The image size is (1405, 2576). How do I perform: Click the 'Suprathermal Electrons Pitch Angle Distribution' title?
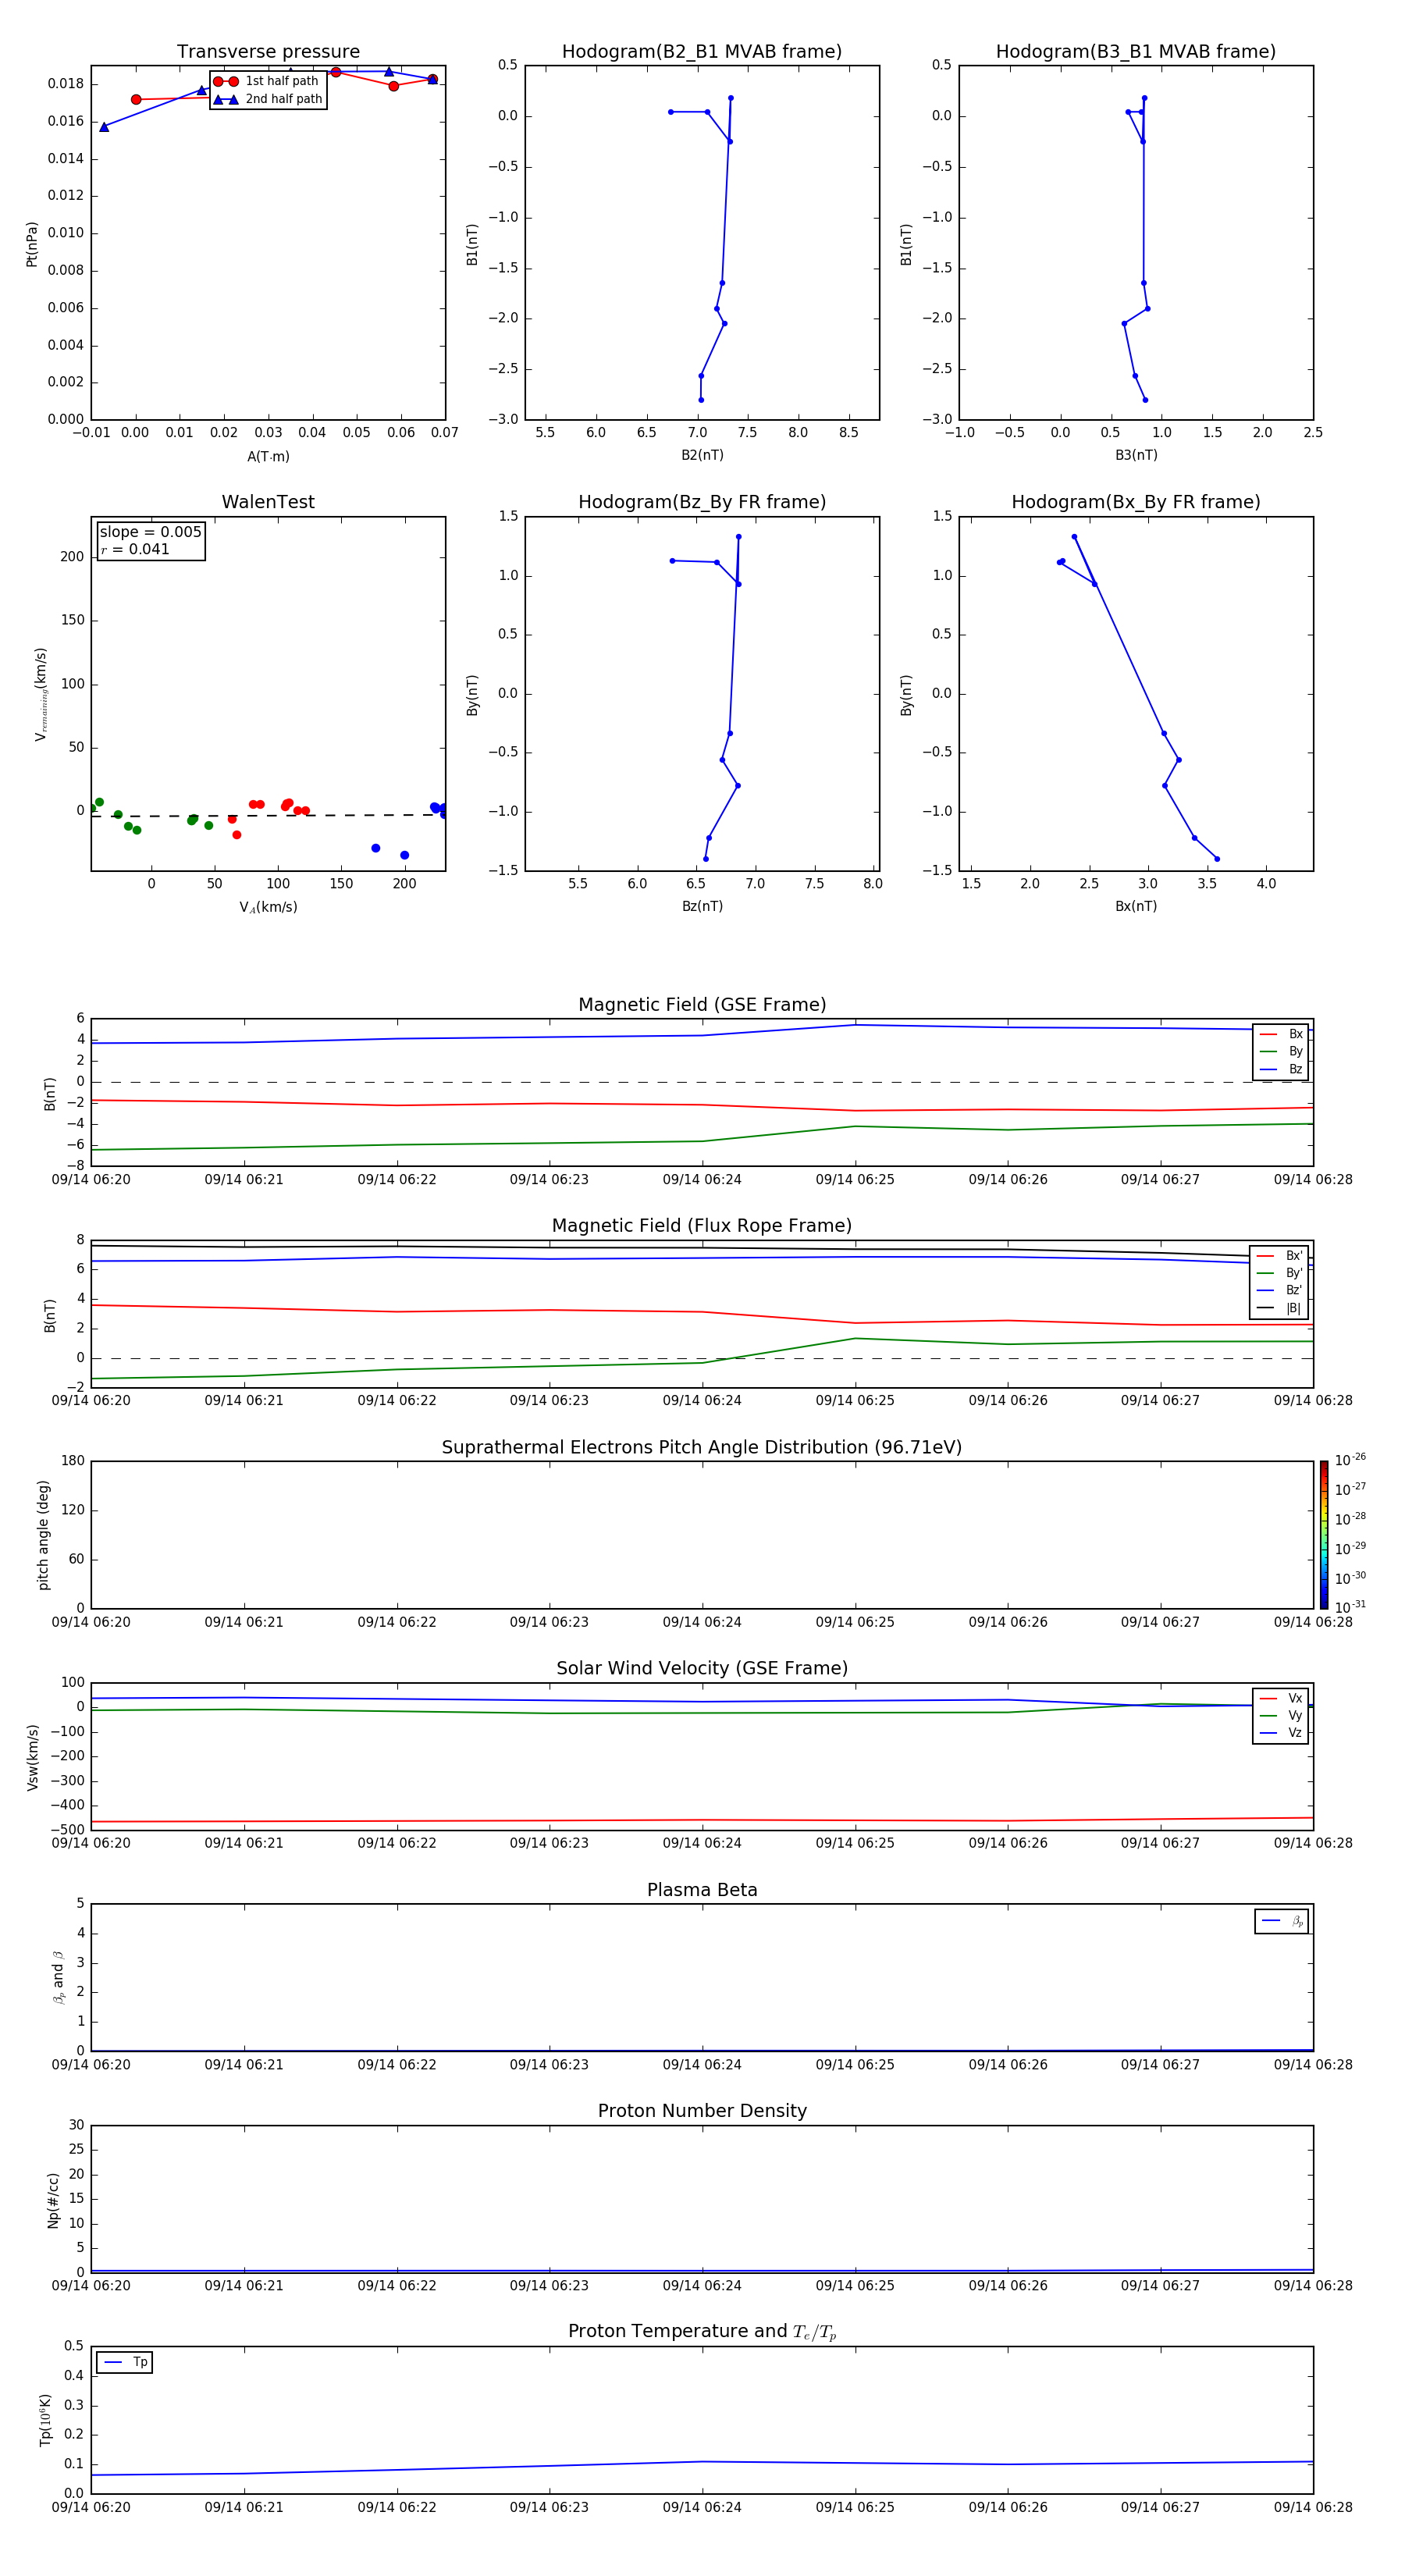pyautogui.click(x=702, y=1448)
